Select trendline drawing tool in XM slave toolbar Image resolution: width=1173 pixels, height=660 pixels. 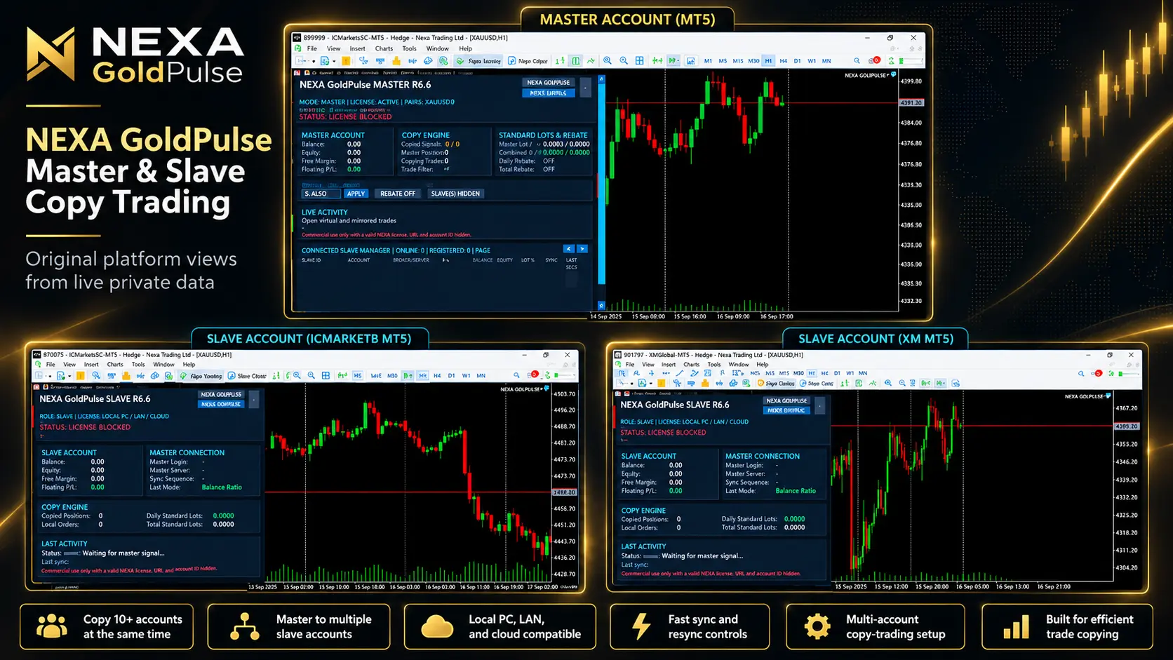679,373
